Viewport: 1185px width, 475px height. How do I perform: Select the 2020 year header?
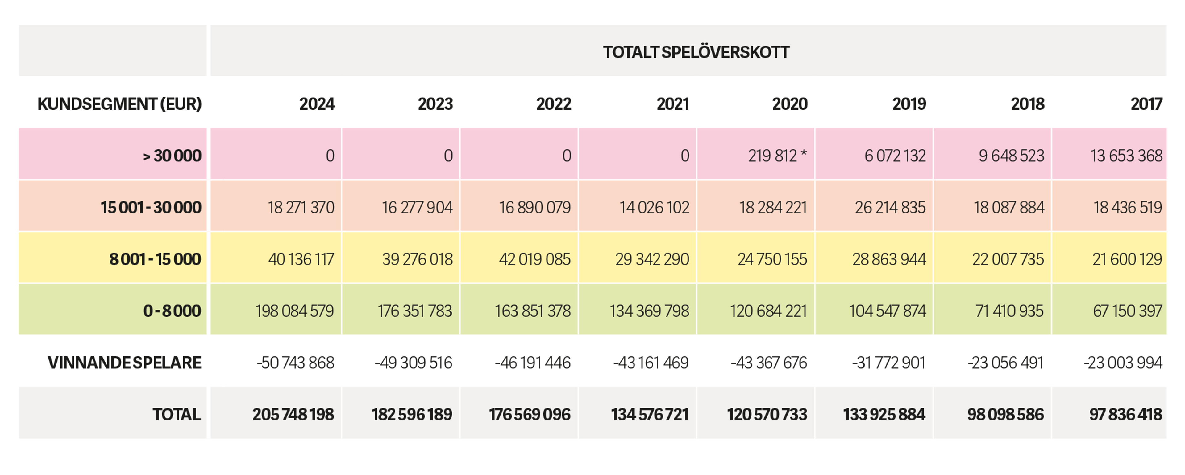pyautogui.click(x=789, y=104)
